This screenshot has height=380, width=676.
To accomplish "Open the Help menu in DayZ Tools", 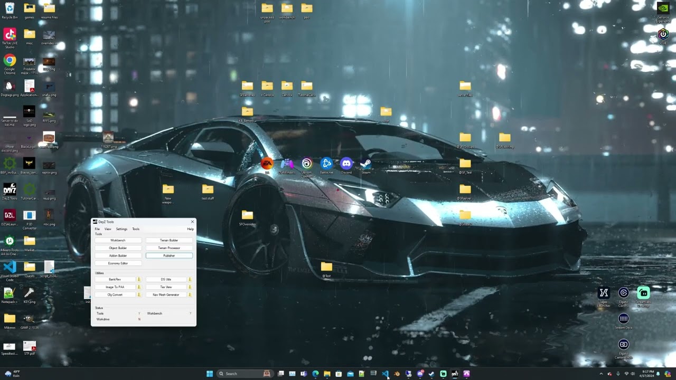I will pos(190,229).
